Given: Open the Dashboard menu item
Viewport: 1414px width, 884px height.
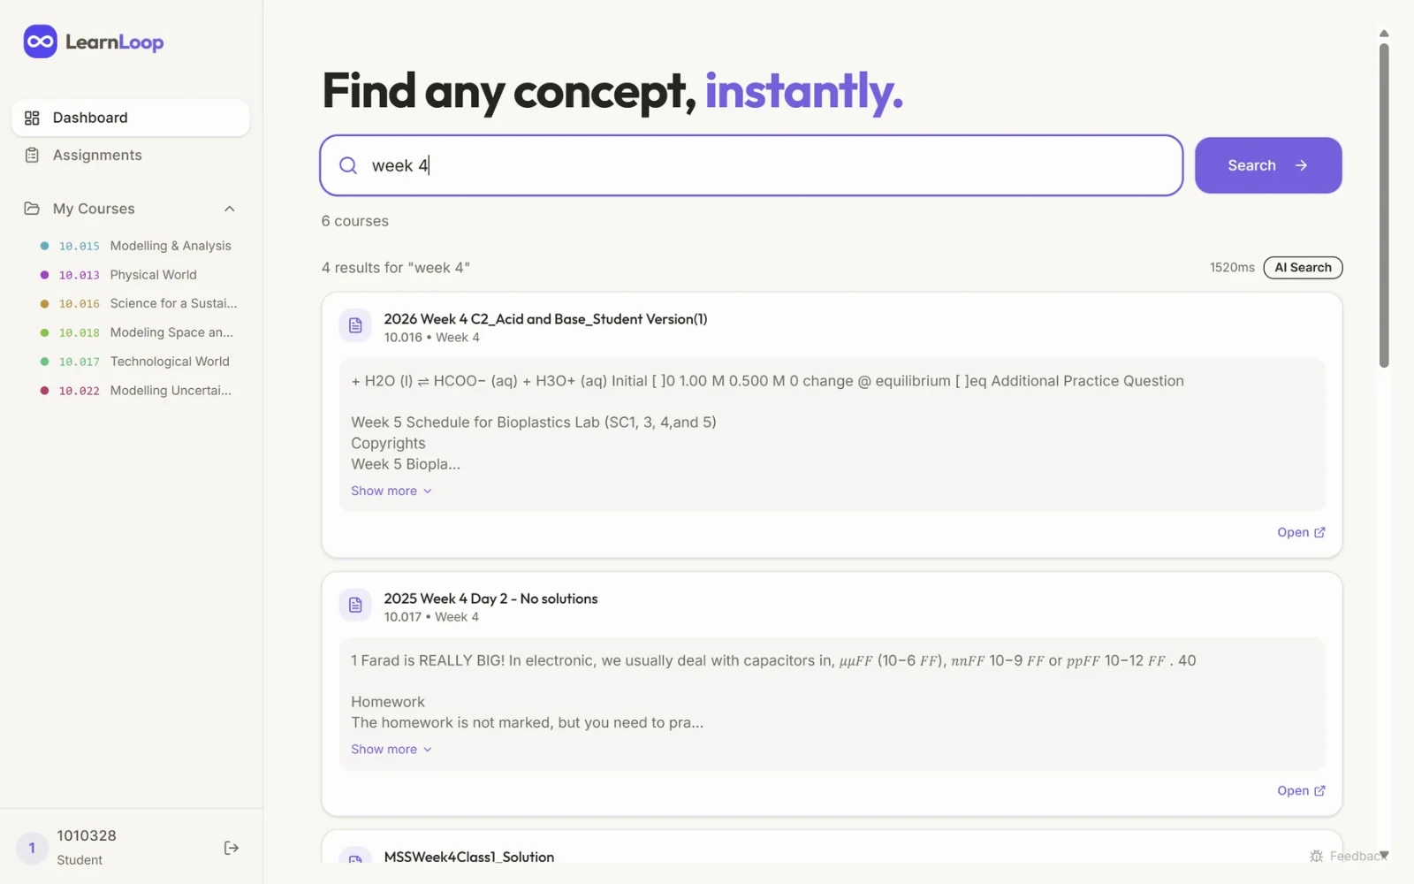Looking at the screenshot, I should tap(130, 118).
